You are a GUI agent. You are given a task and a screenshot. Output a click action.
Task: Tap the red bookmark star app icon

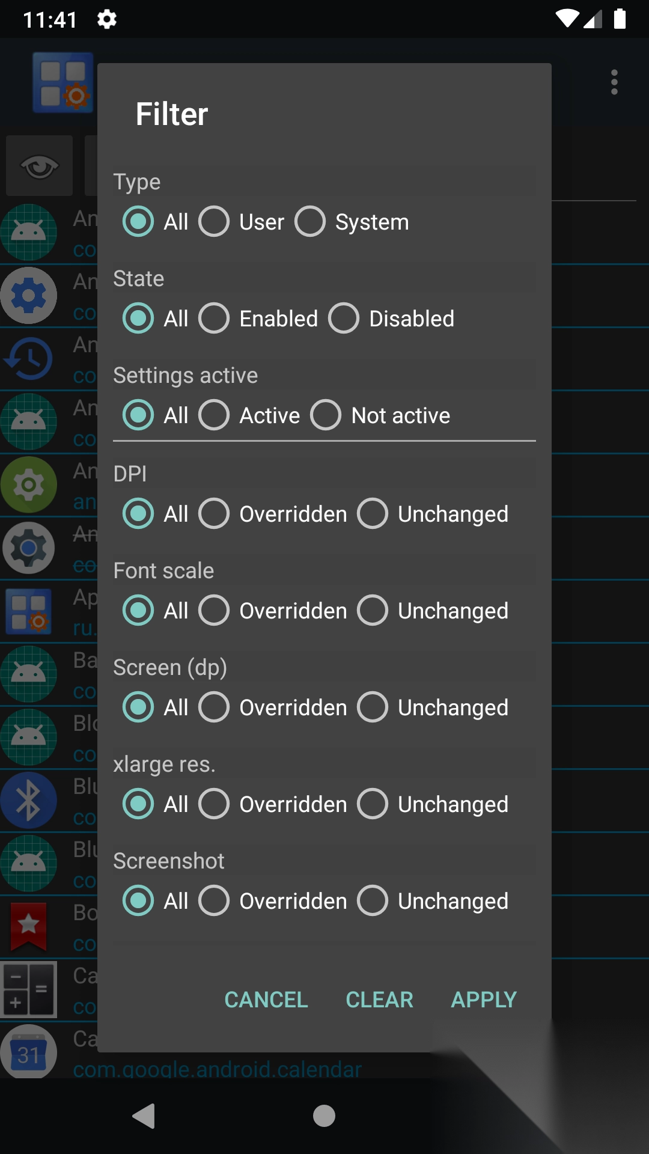pos(29,926)
